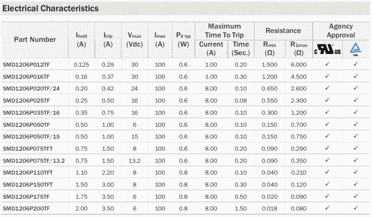372x217 pixels.
Task: Click Rmin value 0.020 for SMD1206P175TF
Action: [270, 196]
